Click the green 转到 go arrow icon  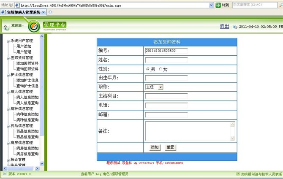point(218,5)
